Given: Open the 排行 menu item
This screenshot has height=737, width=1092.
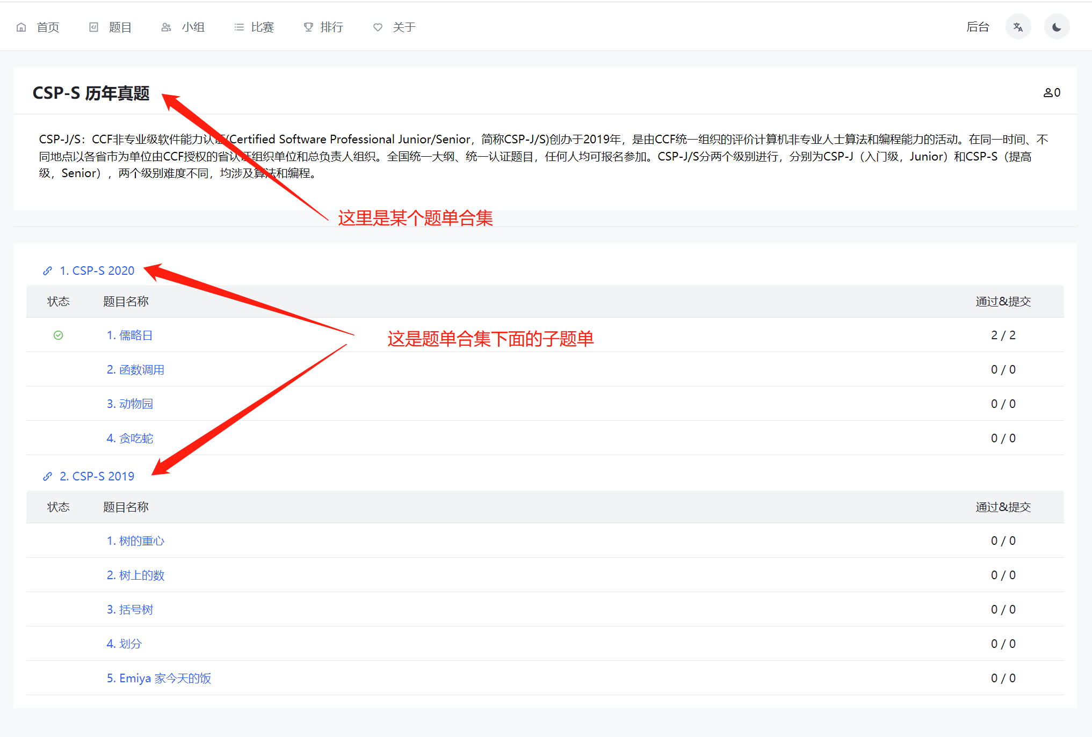Looking at the screenshot, I should [x=332, y=27].
